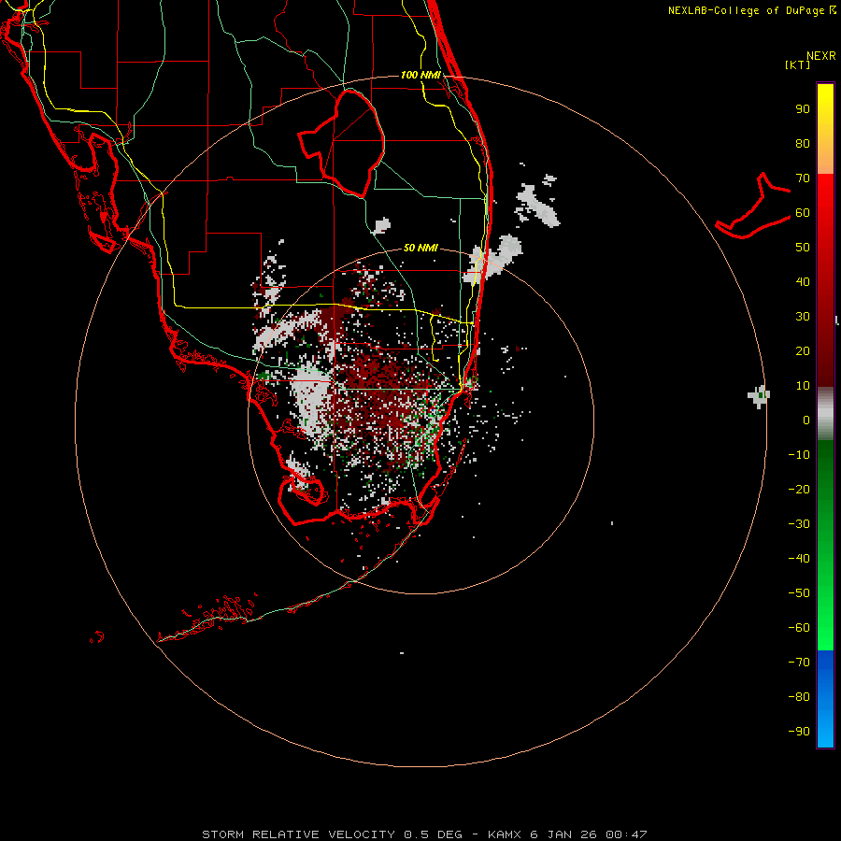The image size is (841, 841).
Task: Click the -90 value on the velocity scale
Action: [x=799, y=732]
